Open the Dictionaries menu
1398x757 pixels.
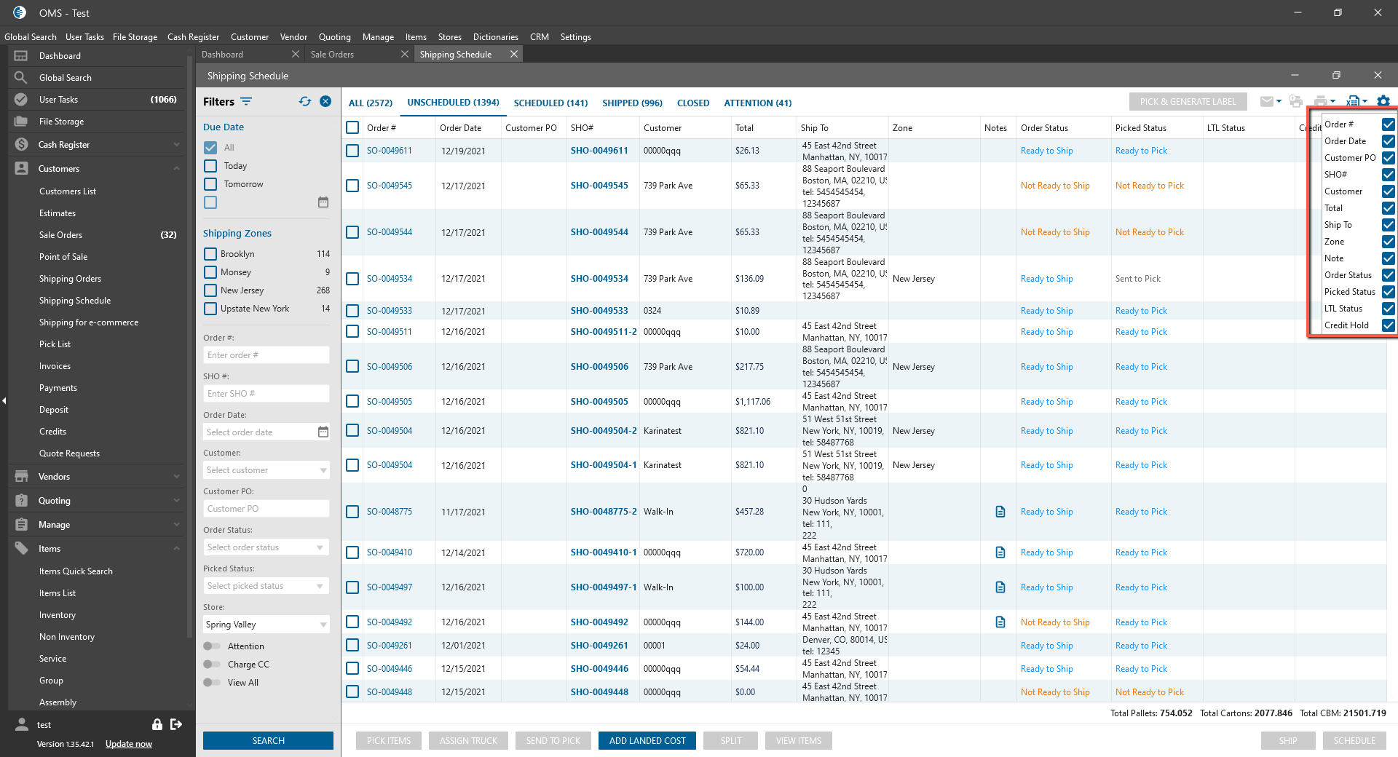pyautogui.click(x=495, y=37)
